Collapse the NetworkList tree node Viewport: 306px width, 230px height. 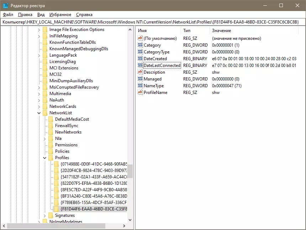(x=39, y=113)
